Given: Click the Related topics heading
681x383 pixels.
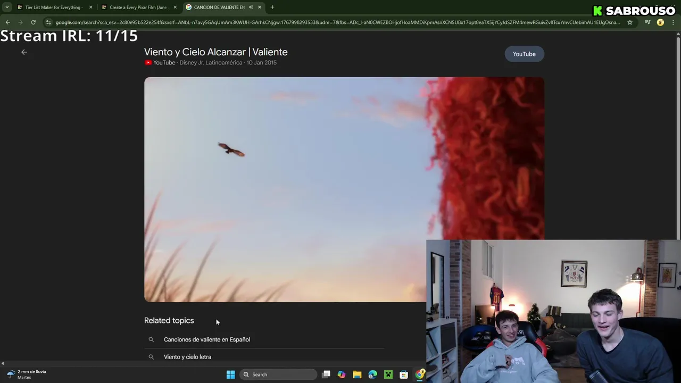Looking at the screenshot, I should (x=169, y=321).
